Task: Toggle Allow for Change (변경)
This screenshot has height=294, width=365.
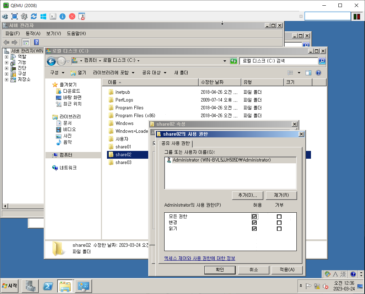Action: [254, 223]
